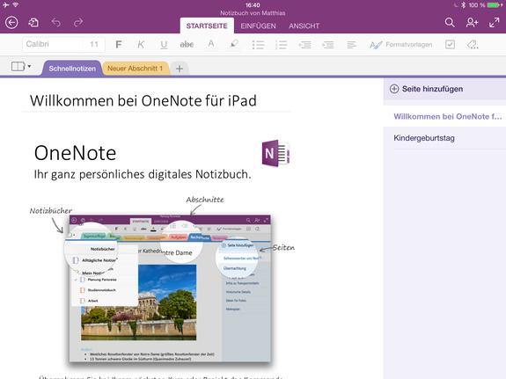
Task: Tap the airplane mode icon
Action: point(6,5)
